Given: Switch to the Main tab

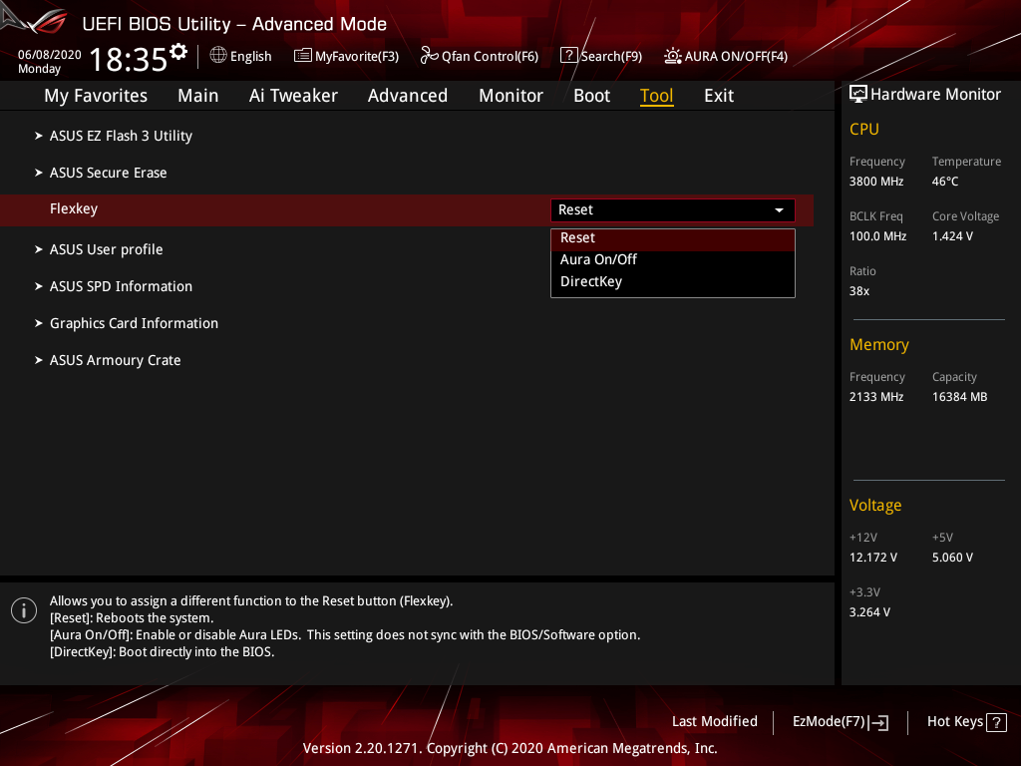Looking at the screenshot, I should pos(198,96).
